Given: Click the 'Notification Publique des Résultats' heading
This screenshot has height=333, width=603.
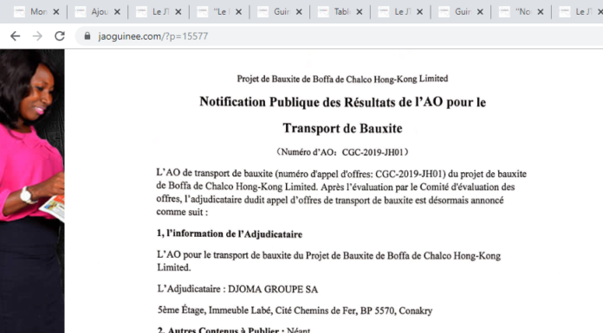Looking at the screenshot, I should (x=342, y=115).
